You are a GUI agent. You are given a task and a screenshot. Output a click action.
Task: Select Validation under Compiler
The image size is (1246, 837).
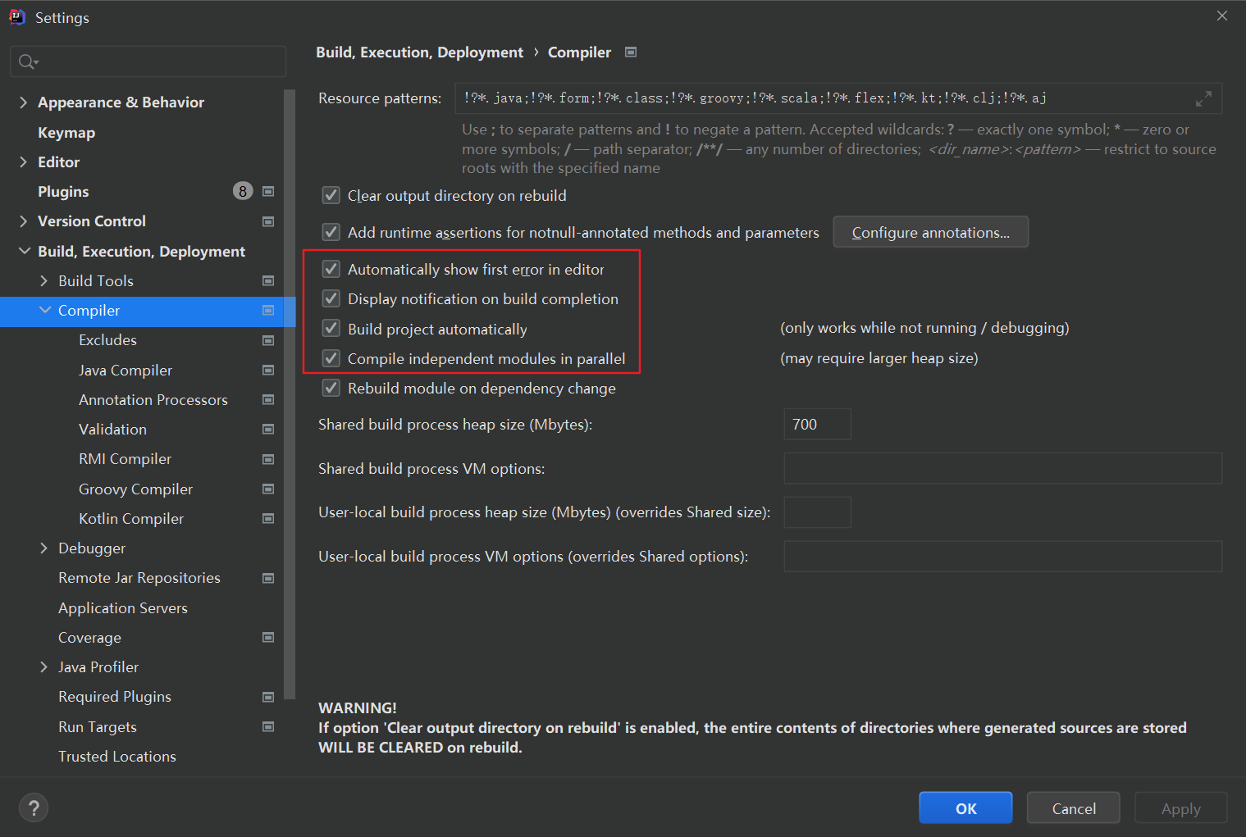[x=112, y=430]
